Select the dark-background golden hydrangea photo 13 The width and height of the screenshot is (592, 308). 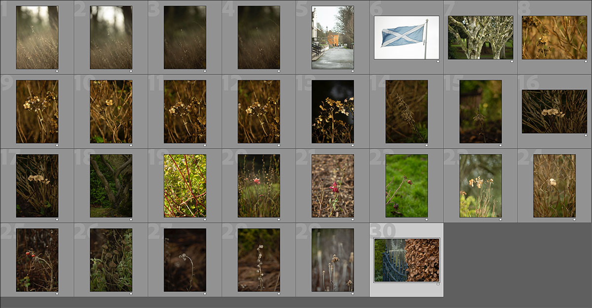point(333,112)
